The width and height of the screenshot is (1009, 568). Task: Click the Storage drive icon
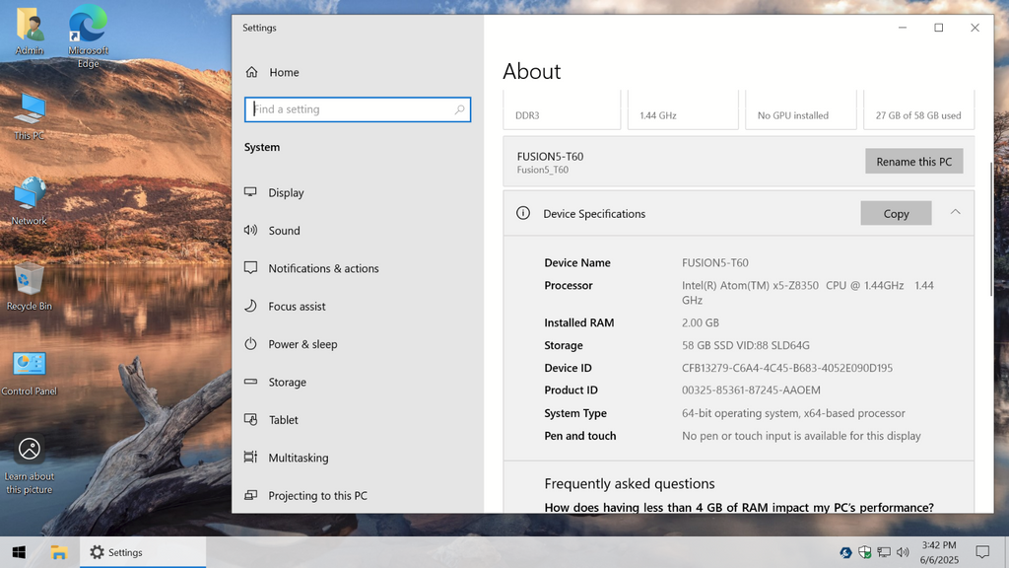coord(250,382)
